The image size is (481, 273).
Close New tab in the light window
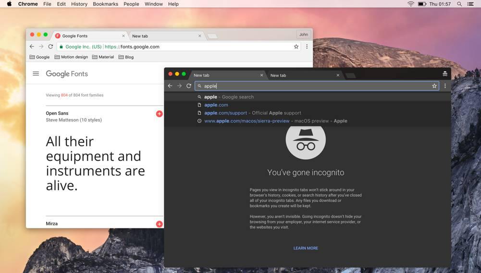click(x=200, y=36)
